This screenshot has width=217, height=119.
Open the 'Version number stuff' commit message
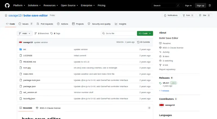pyautogui.click(x=84, y=92)
